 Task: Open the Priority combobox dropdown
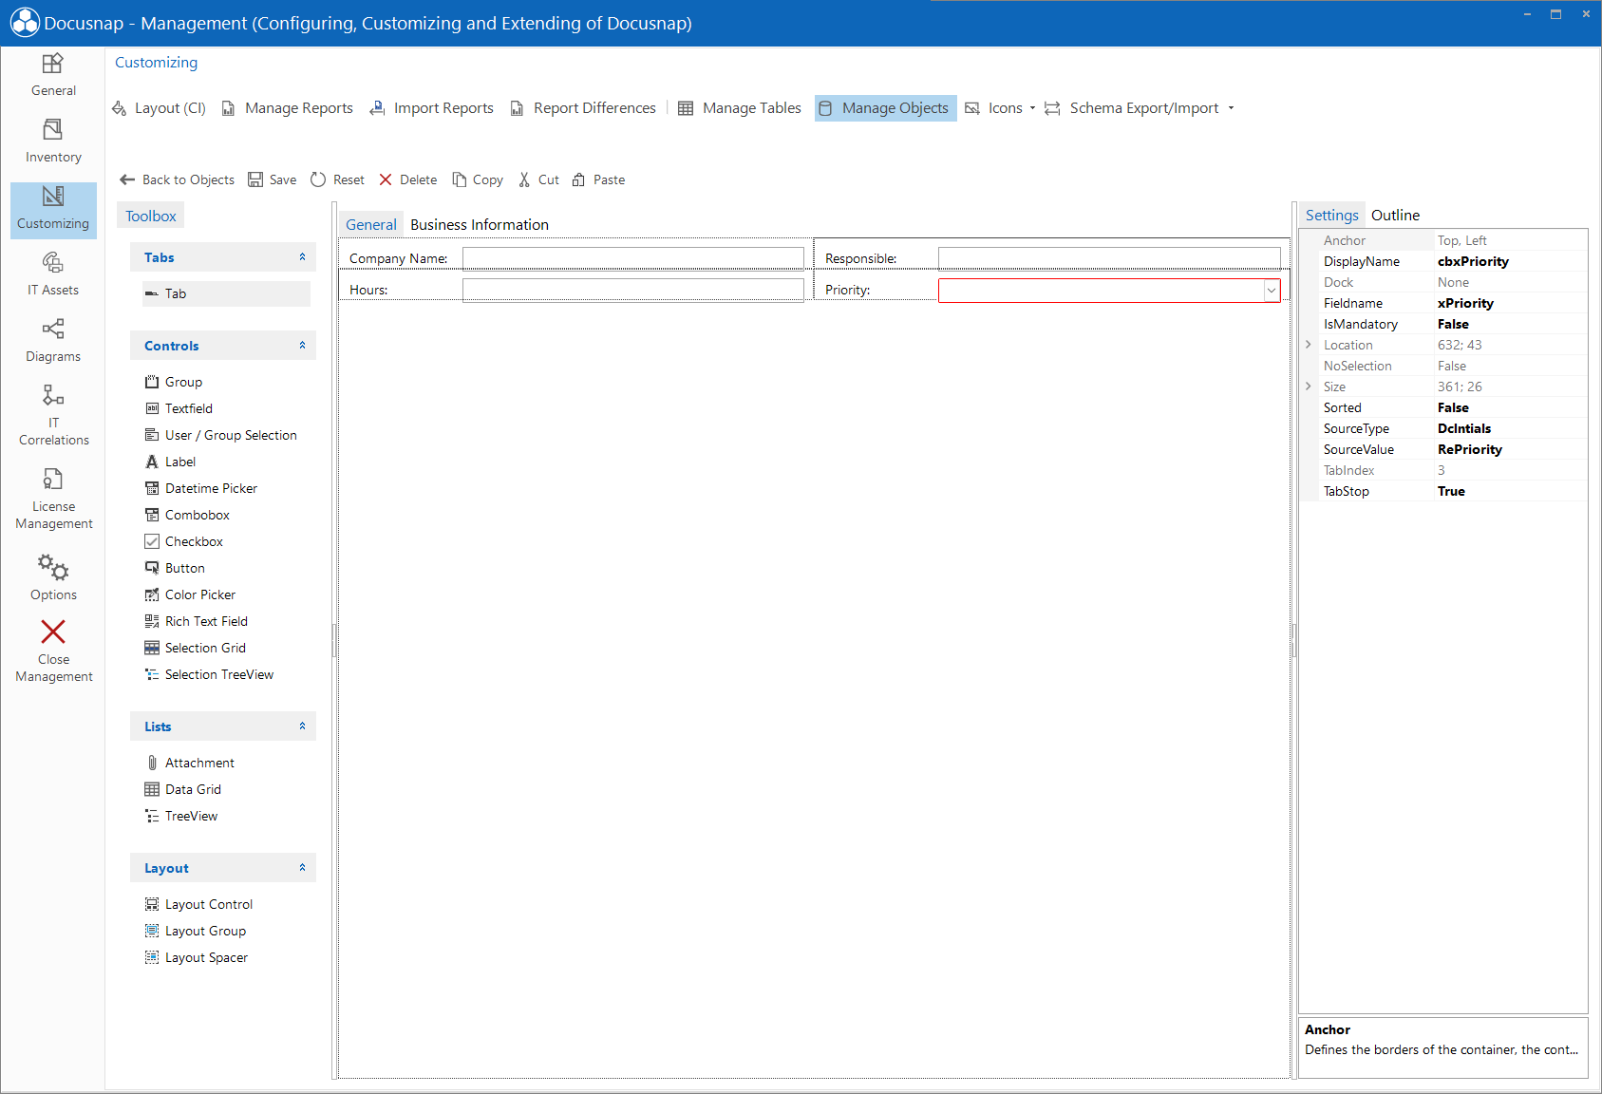[1271, 291]
